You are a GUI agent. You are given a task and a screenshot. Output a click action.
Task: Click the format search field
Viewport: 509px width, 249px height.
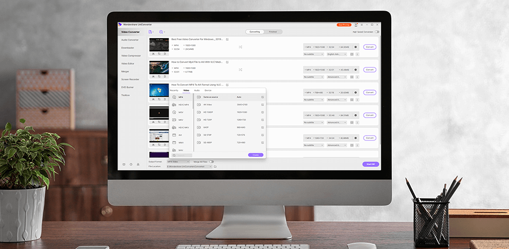[182, 155]
